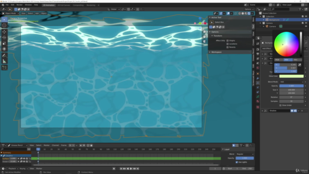Click the eyedropper in the color picker
309x174 pixels.
(299, 65)
